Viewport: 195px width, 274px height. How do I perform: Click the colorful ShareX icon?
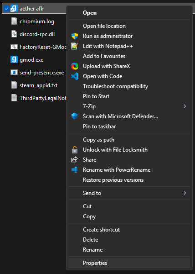click(x=75, y=66)
